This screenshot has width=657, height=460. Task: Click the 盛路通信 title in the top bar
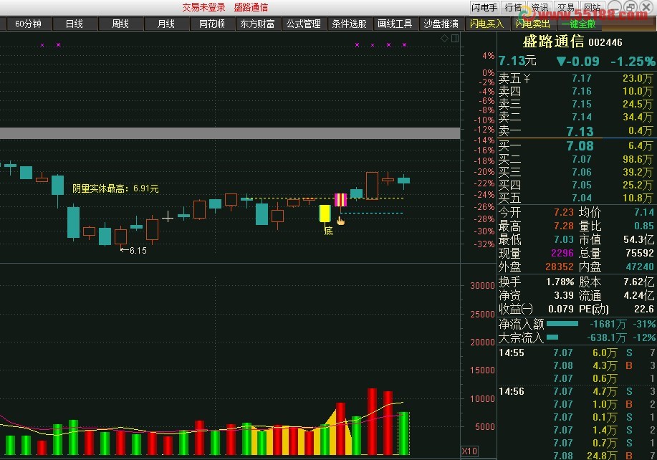251,7
